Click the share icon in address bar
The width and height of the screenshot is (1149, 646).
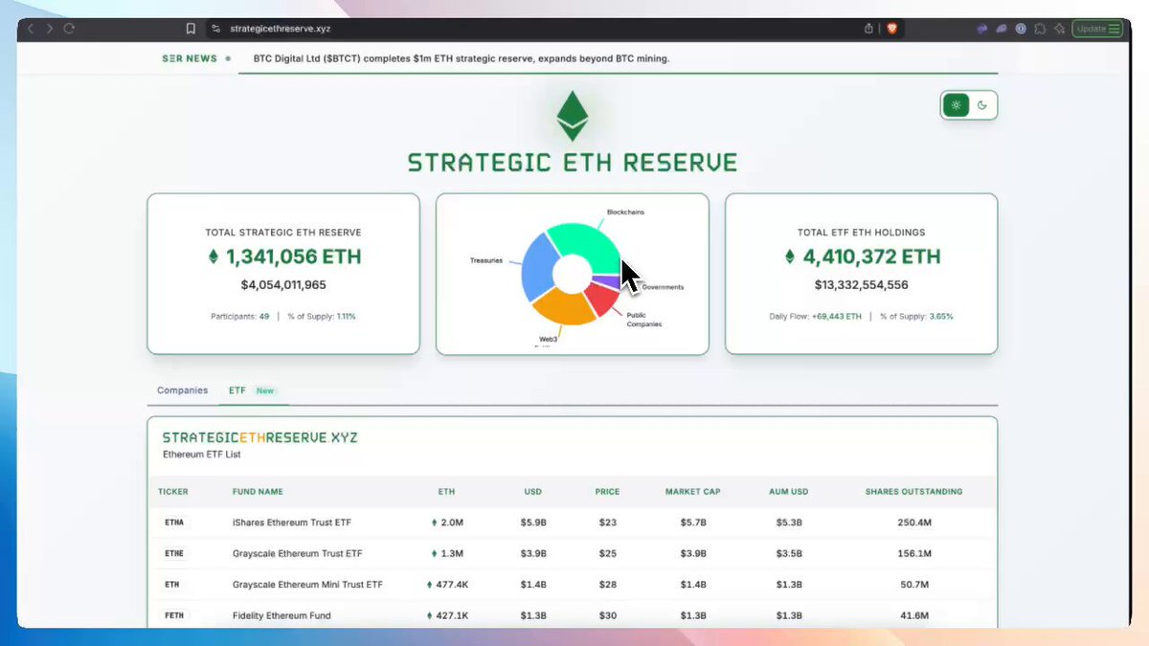(x=868, y=29)
